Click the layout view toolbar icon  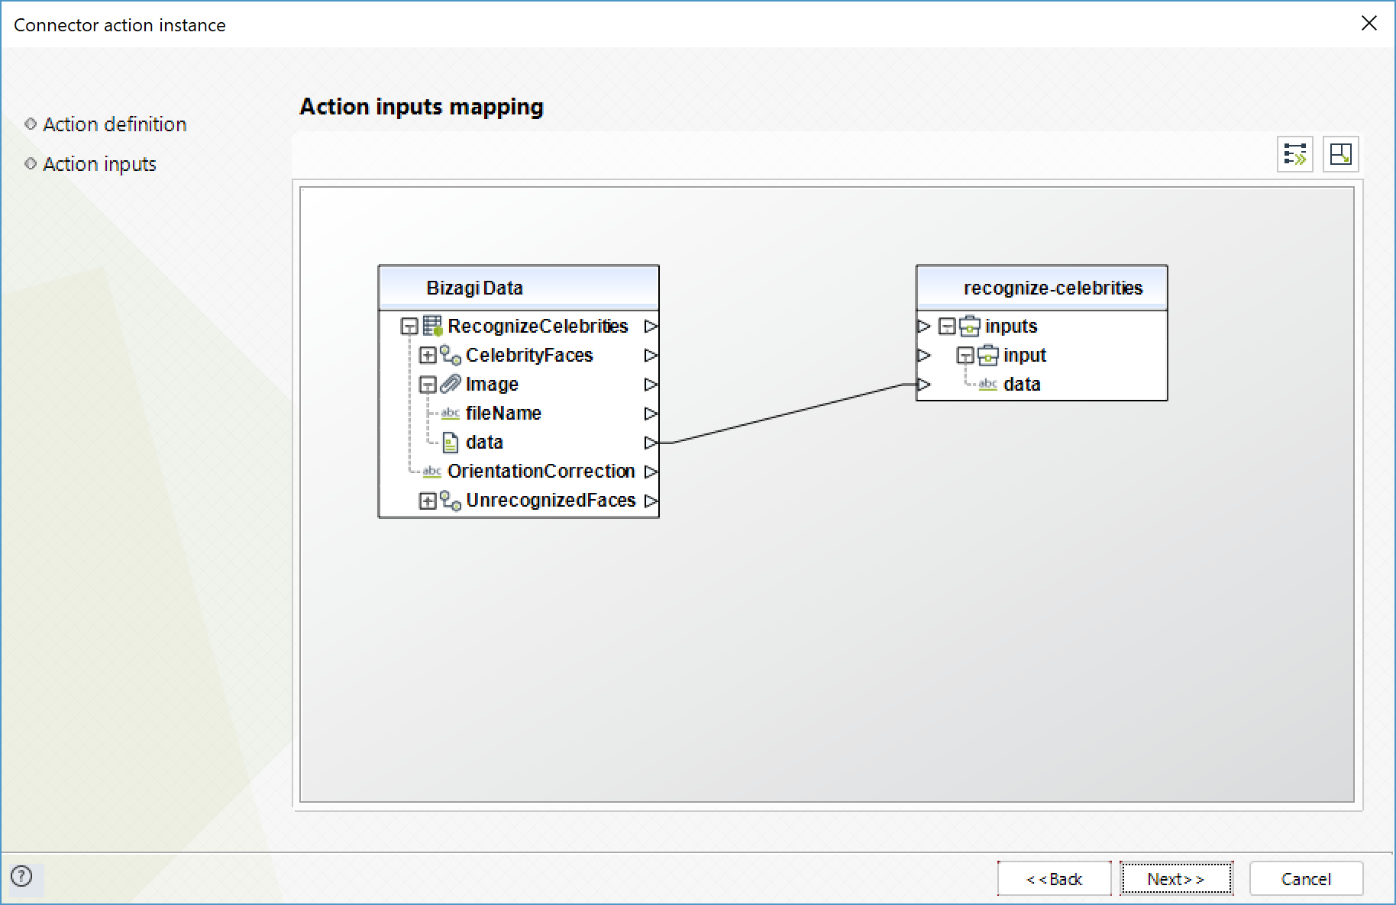click(1340, 155)
